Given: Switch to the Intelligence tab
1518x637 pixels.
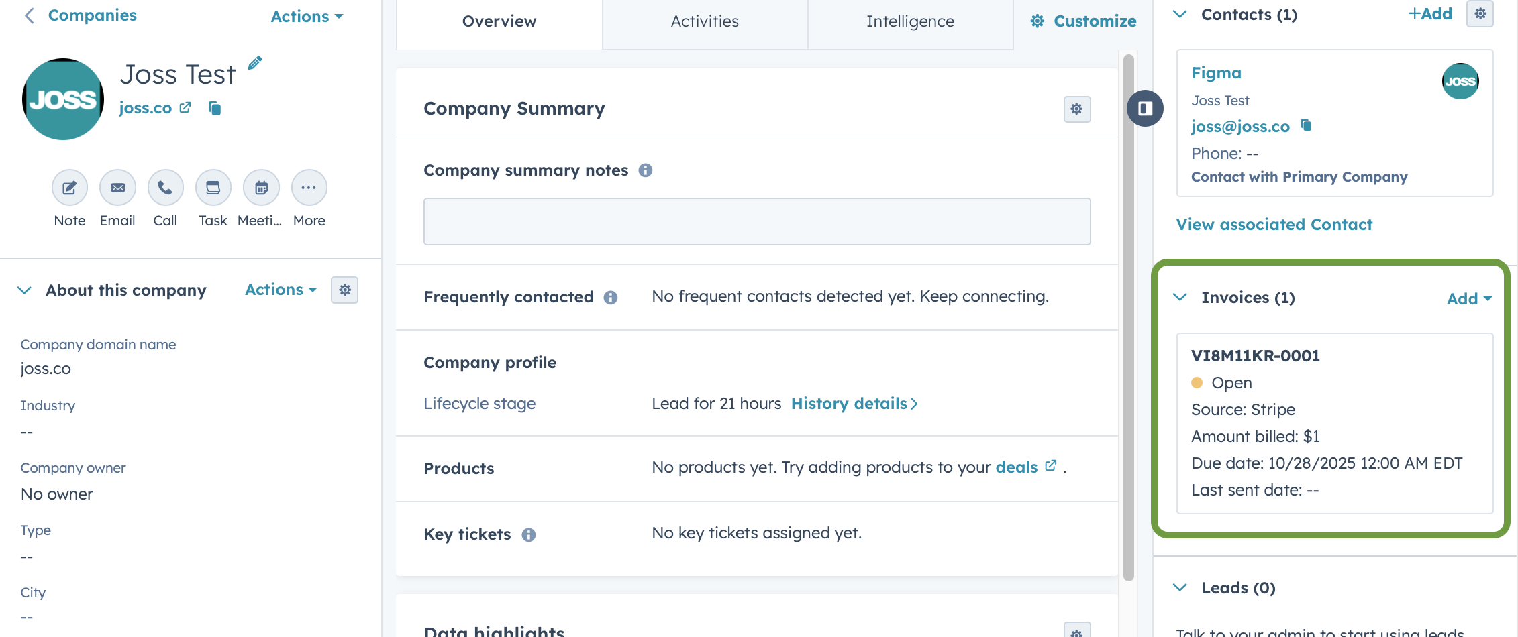Looking at the screenshot, I should pos(910,22).
